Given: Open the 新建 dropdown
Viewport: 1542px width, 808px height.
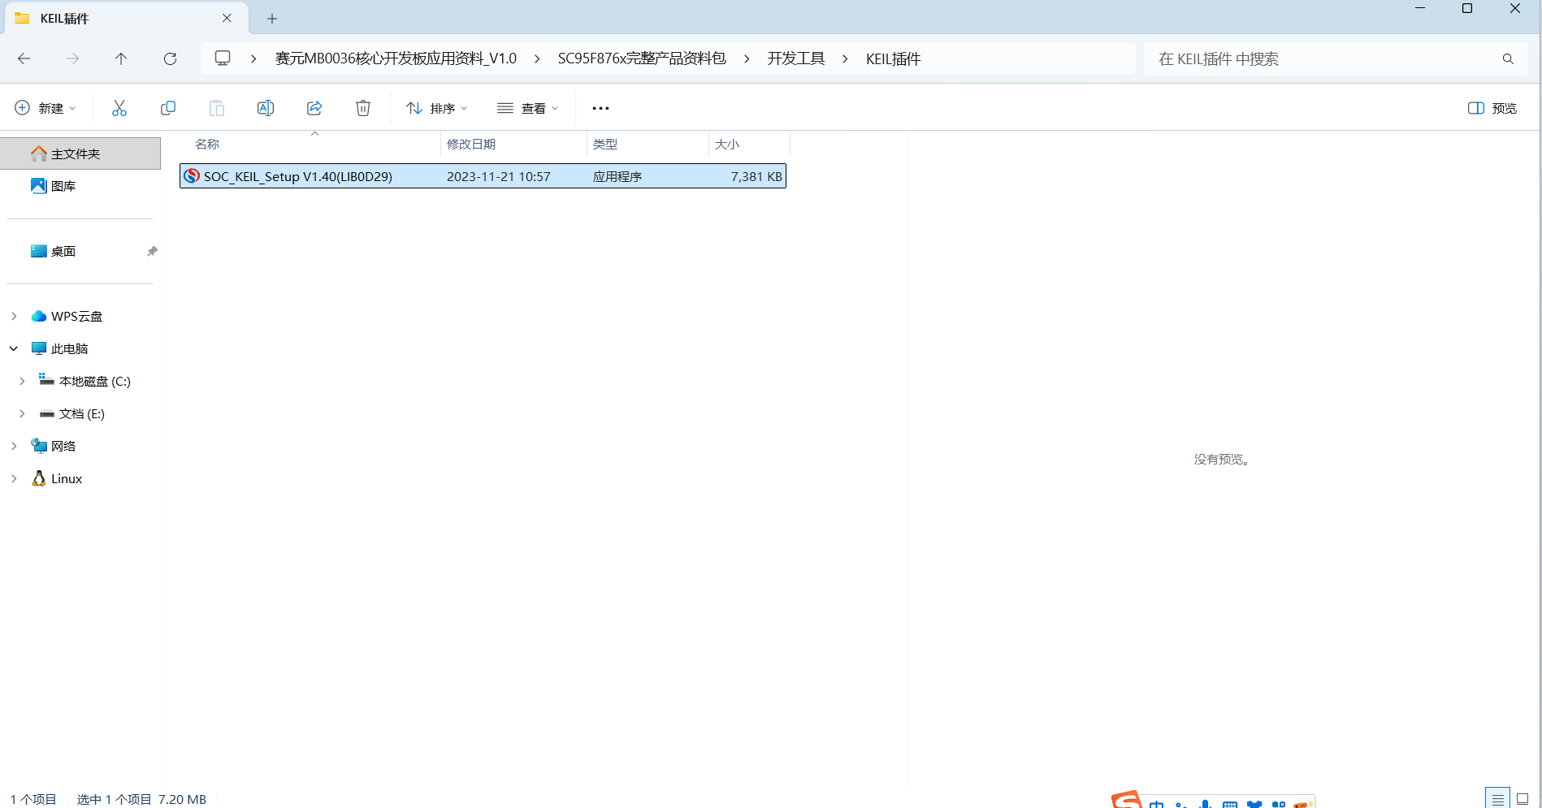Looking at the screenshot, I should coord(45,108).
